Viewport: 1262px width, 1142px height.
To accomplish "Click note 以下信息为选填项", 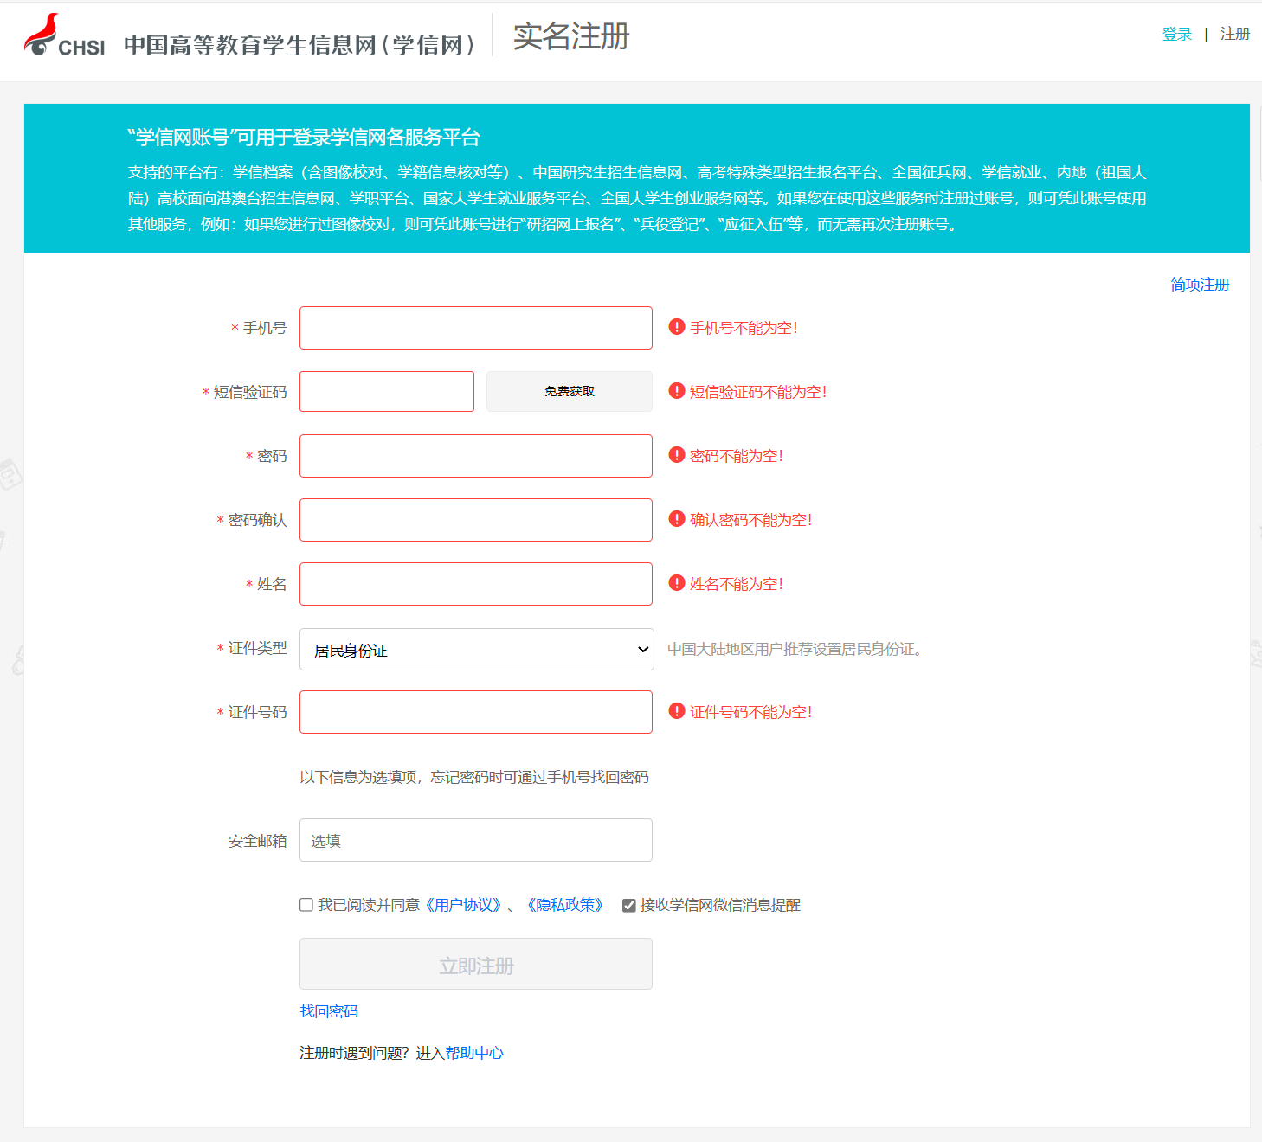I will [x=474, y=777].
